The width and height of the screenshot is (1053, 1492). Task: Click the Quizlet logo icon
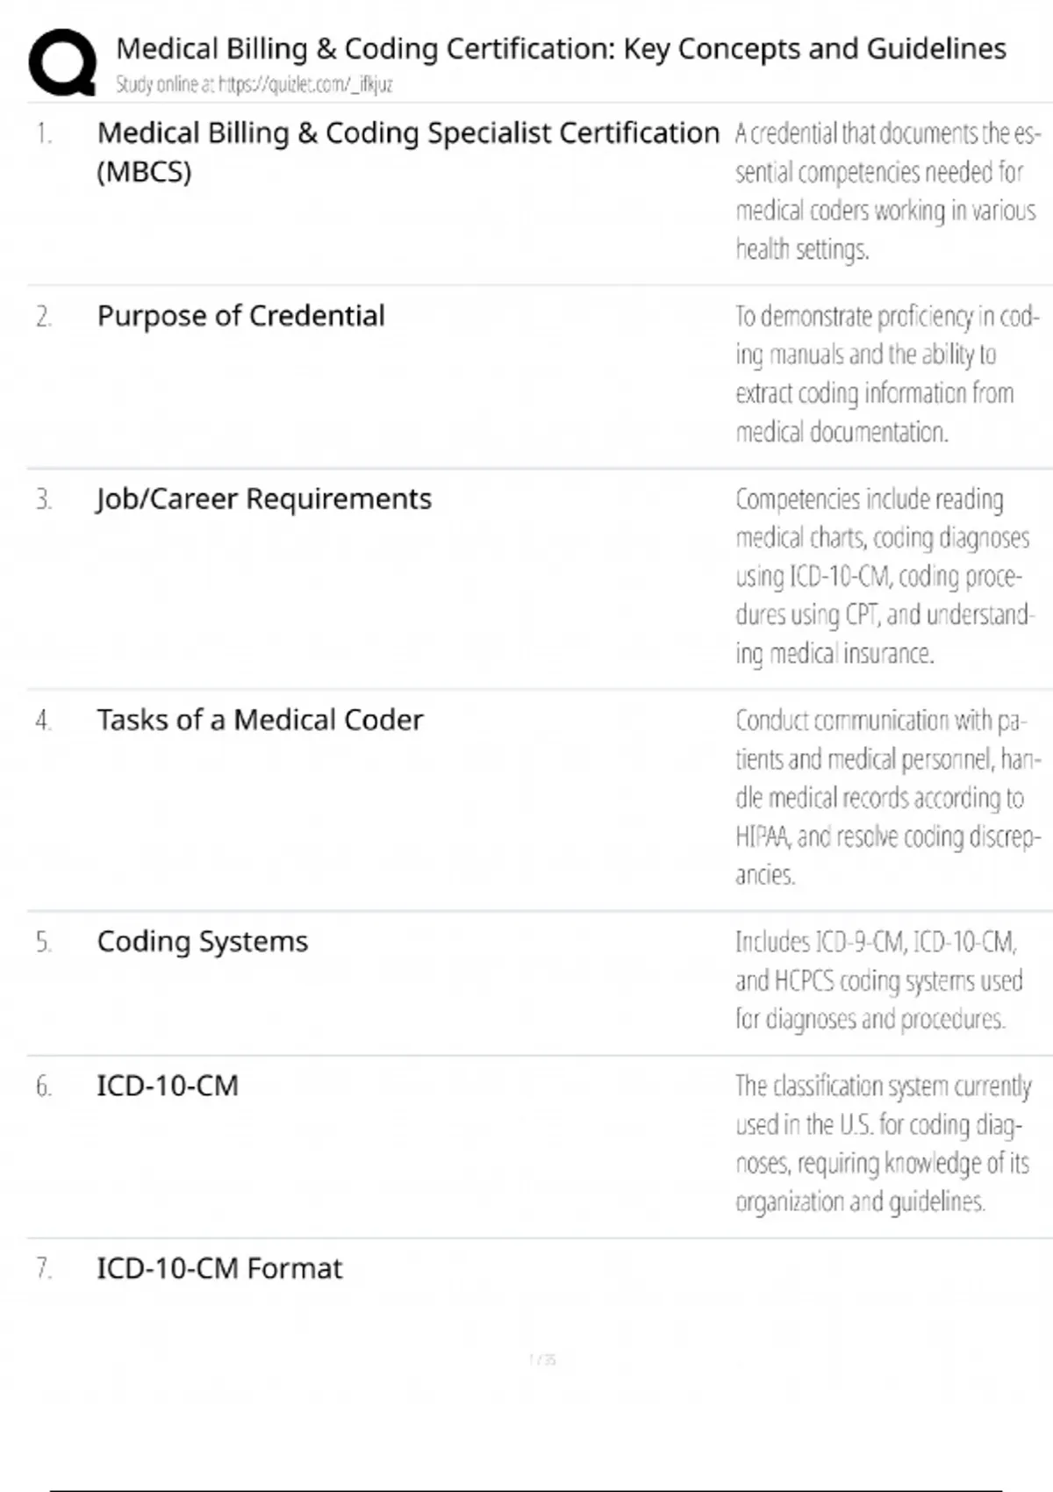[x=62, y=61]
